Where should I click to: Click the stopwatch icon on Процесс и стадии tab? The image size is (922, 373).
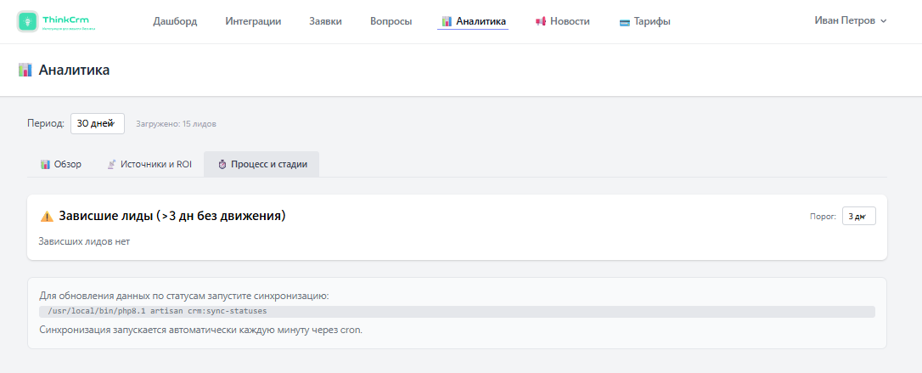tap(222, 165)
